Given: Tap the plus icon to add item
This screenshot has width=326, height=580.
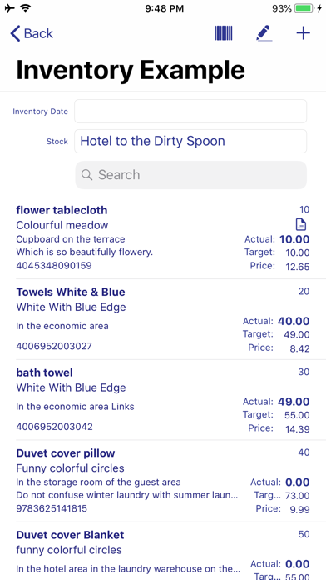Looking at the screenshot, I should (x=303, y=33).
